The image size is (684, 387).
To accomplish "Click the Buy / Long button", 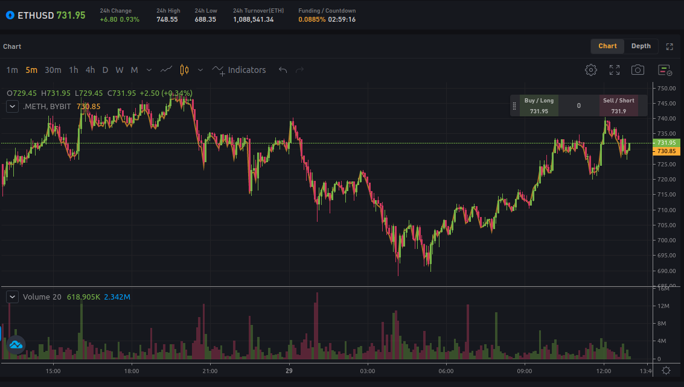I will [x=539, y=105].
